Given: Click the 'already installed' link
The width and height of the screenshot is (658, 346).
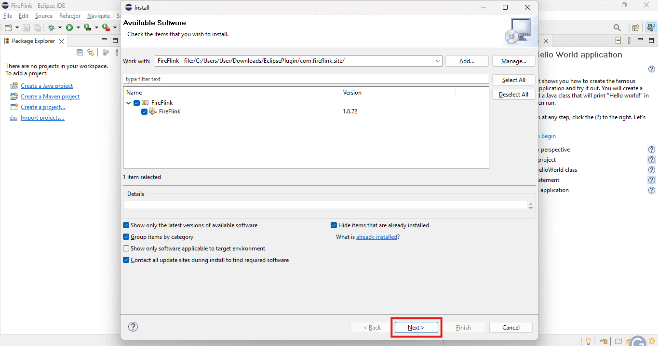Looking at the screenshot, I should coord(377,237).
